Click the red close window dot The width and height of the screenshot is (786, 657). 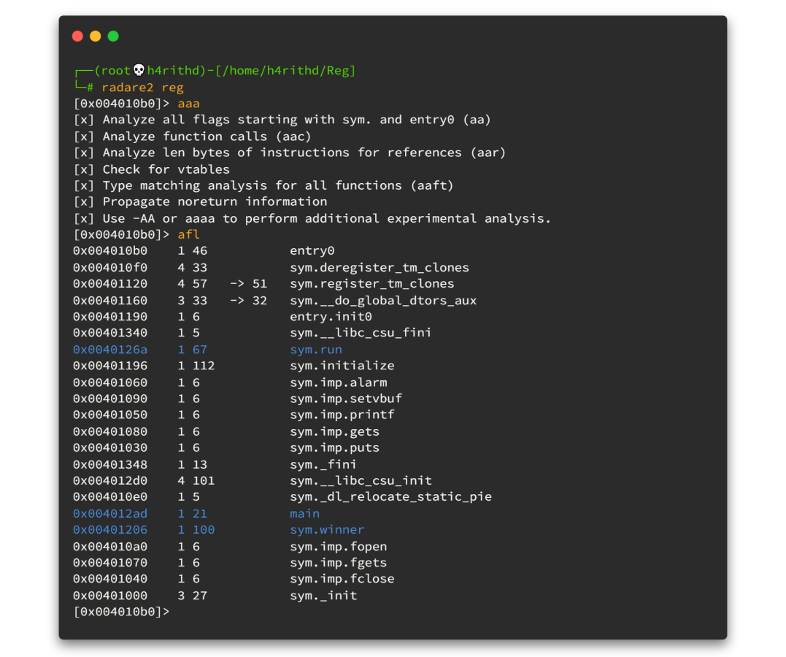77,36
